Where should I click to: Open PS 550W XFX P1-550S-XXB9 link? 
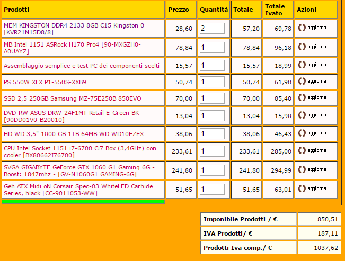(x=45, y=82)
